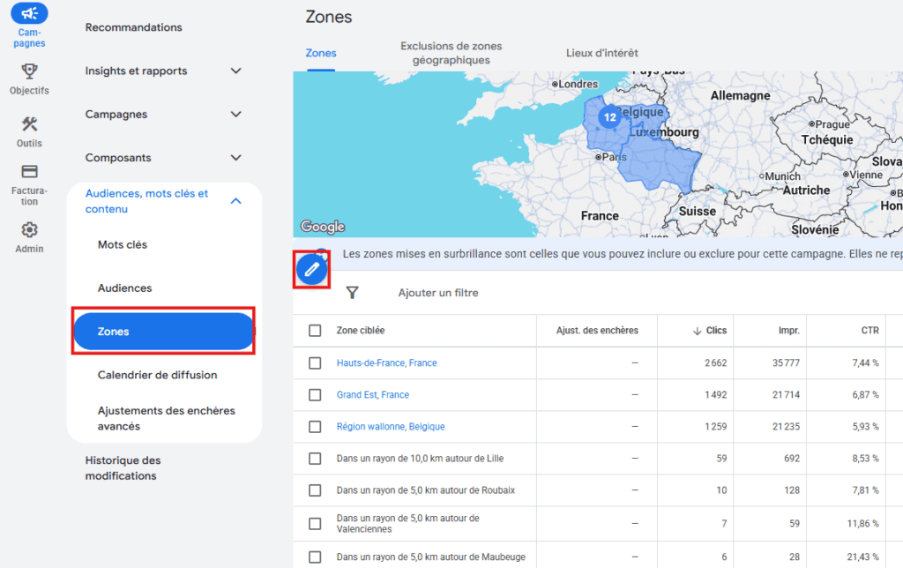Switch to Zones tab
903x568 pixels.
coord(321,53)
